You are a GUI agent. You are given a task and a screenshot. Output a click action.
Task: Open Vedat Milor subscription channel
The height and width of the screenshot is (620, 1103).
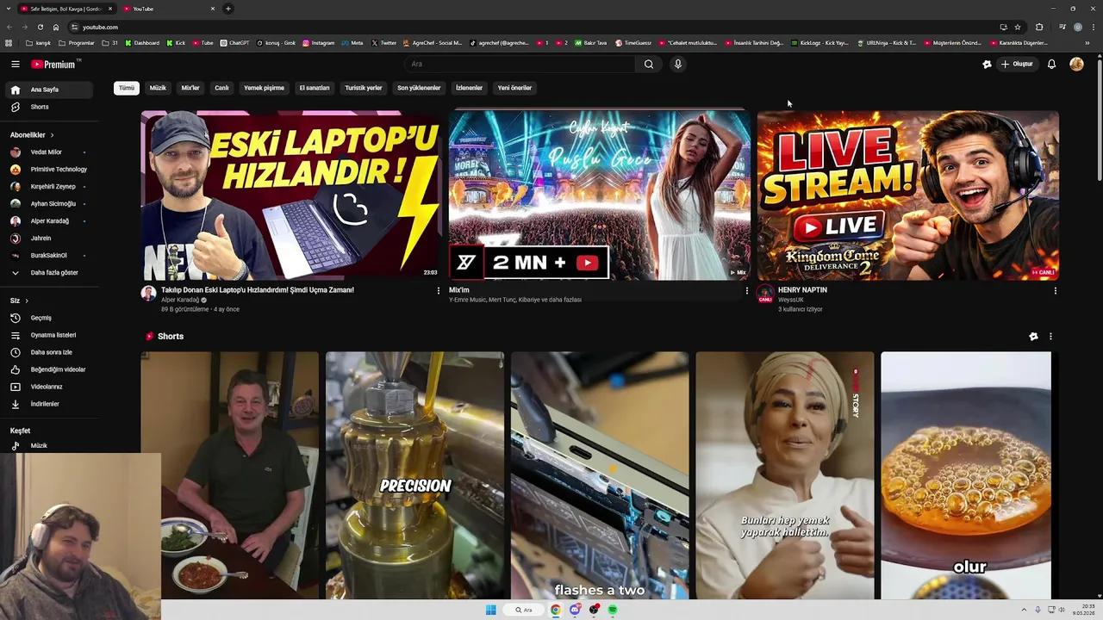48,152
